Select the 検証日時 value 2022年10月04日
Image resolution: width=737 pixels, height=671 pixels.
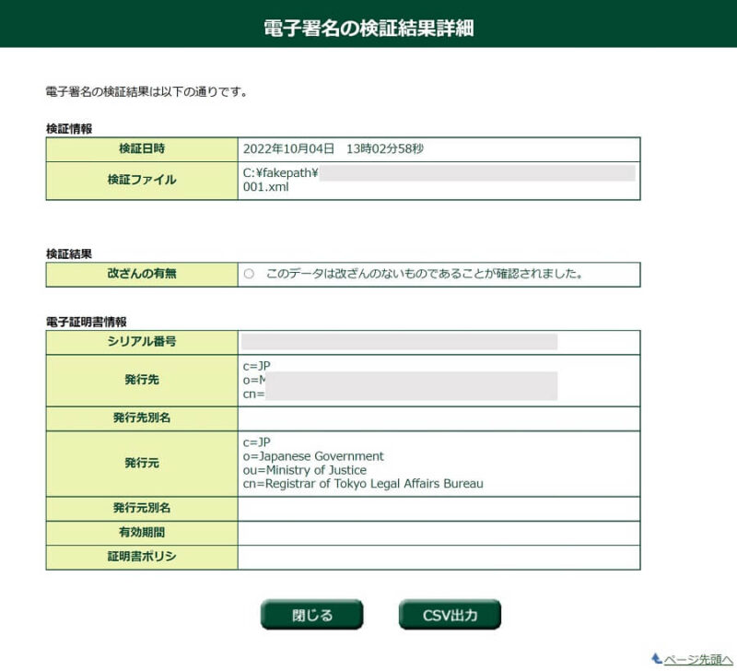[288, 149]
